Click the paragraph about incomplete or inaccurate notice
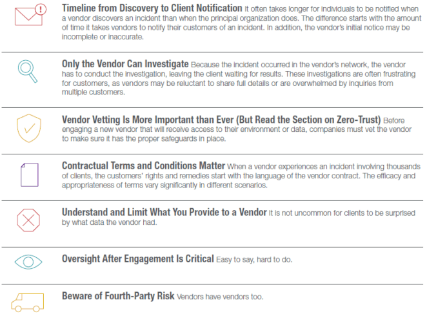The width and height of the screenshot is (427, 318). 241,23
